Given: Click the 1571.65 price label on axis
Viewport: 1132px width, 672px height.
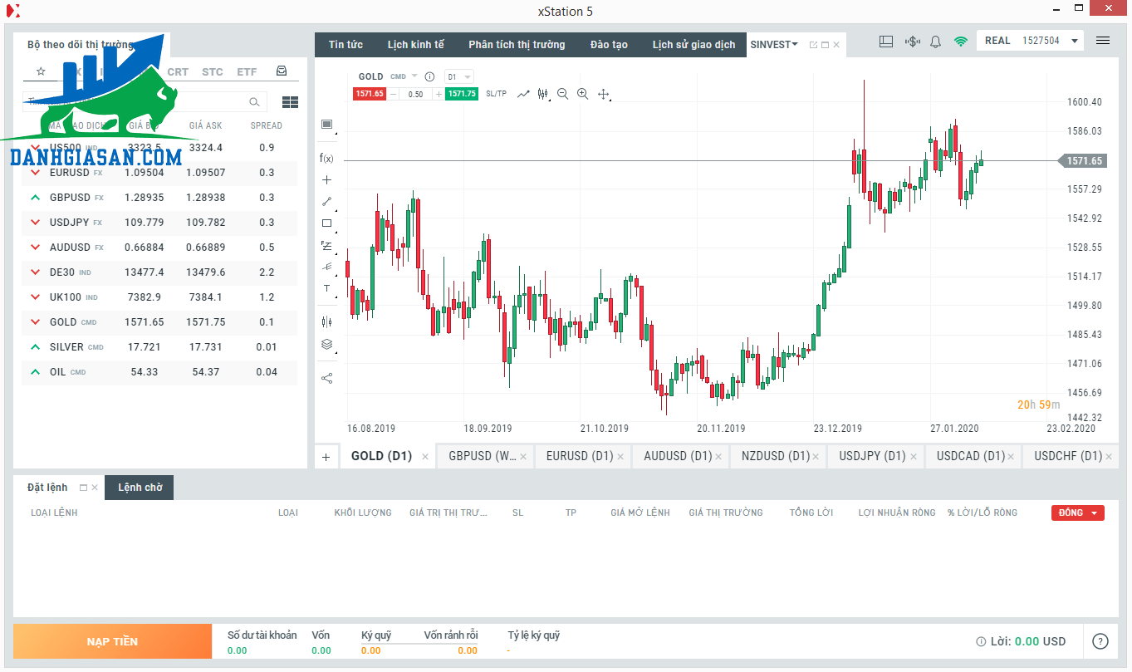Looking at the screenshot, I should click(1083, 161).
